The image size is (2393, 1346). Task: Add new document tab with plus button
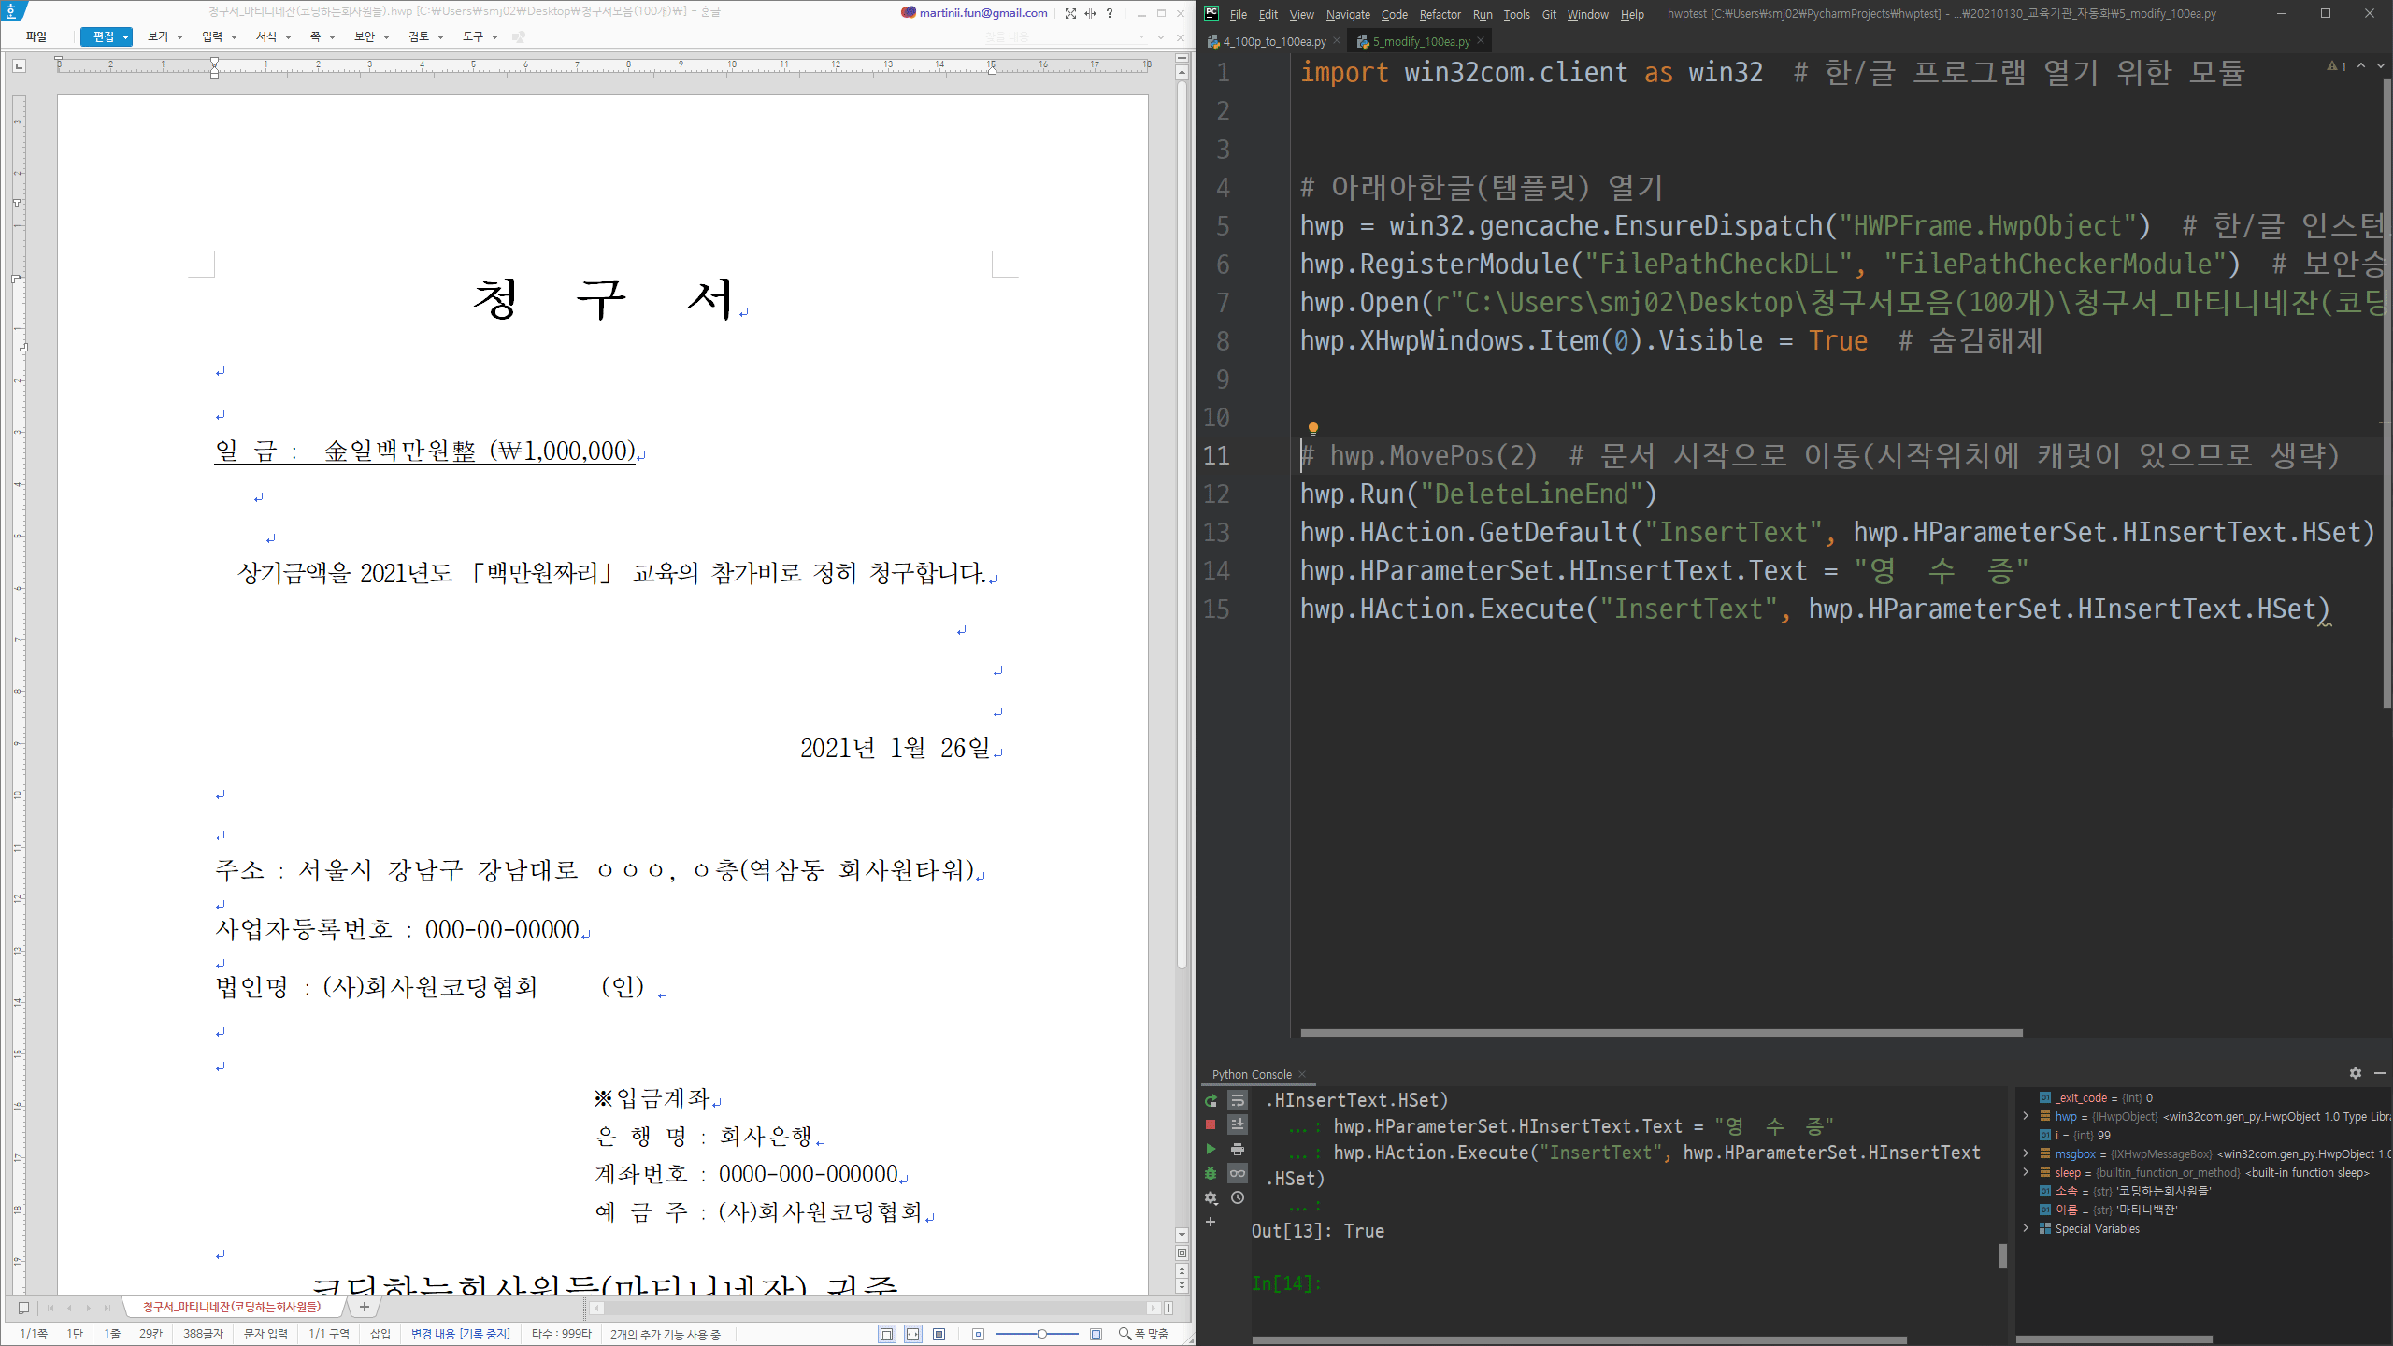[x=365, y=1307]
